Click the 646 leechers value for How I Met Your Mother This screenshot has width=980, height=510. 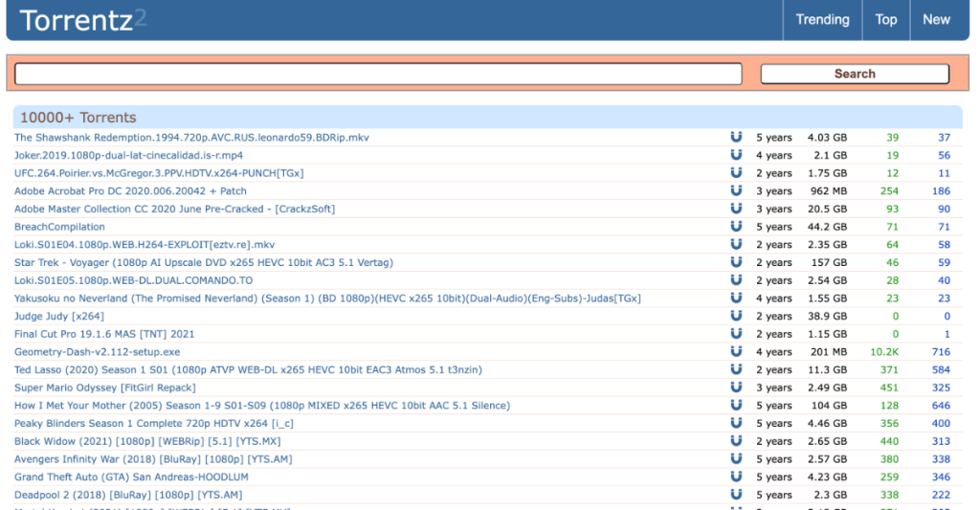[x=941, y=406]
